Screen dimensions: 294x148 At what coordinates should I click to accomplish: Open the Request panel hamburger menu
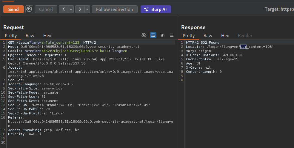coord(172,35)
